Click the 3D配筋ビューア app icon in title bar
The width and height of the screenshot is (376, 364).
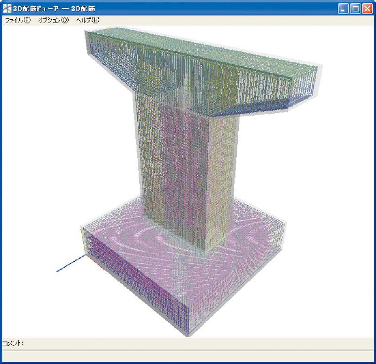[7, 8]
